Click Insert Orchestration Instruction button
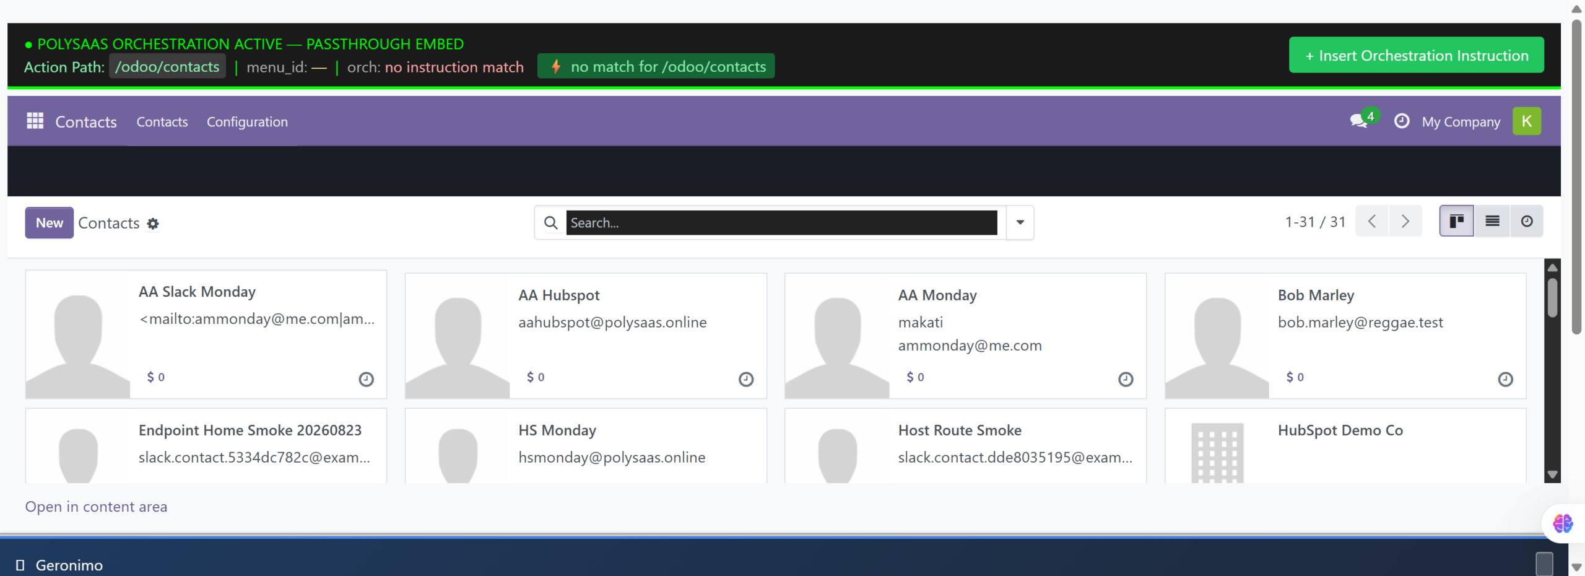1585x576 pixels. pos(1417,55)
